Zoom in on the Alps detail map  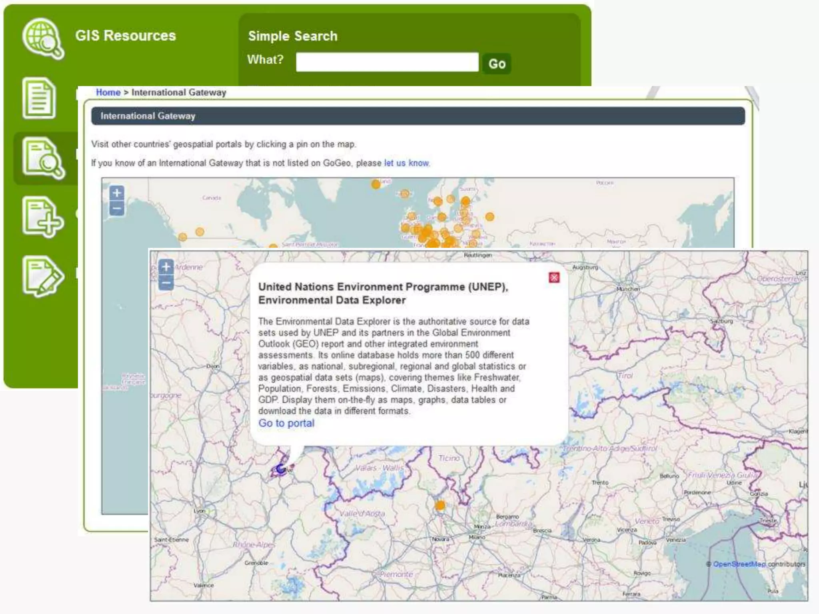(x=166, y=267)
